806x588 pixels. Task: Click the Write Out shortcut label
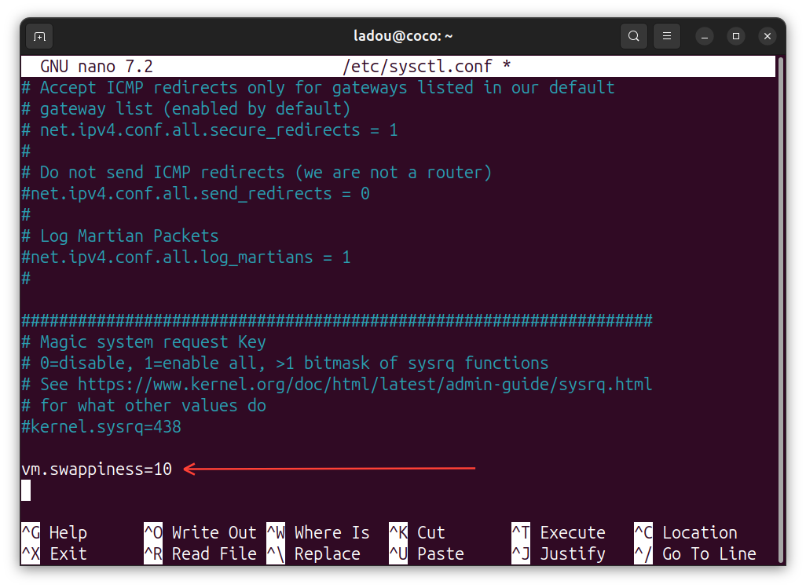214,532
